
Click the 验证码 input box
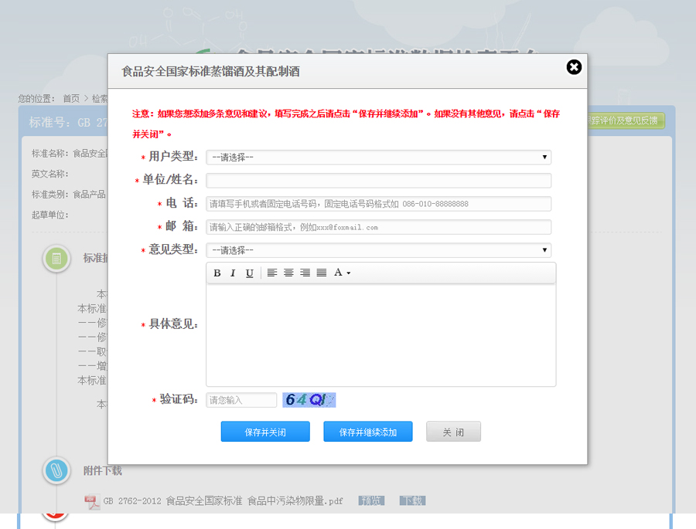coord(241,400)
